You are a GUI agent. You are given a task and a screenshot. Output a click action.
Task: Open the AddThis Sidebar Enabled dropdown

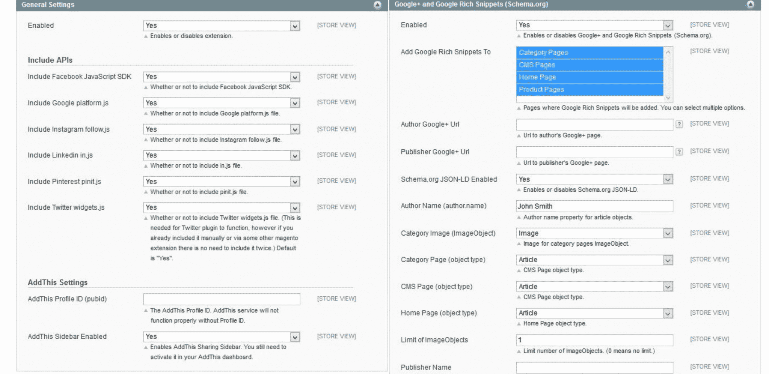[222, 337]
